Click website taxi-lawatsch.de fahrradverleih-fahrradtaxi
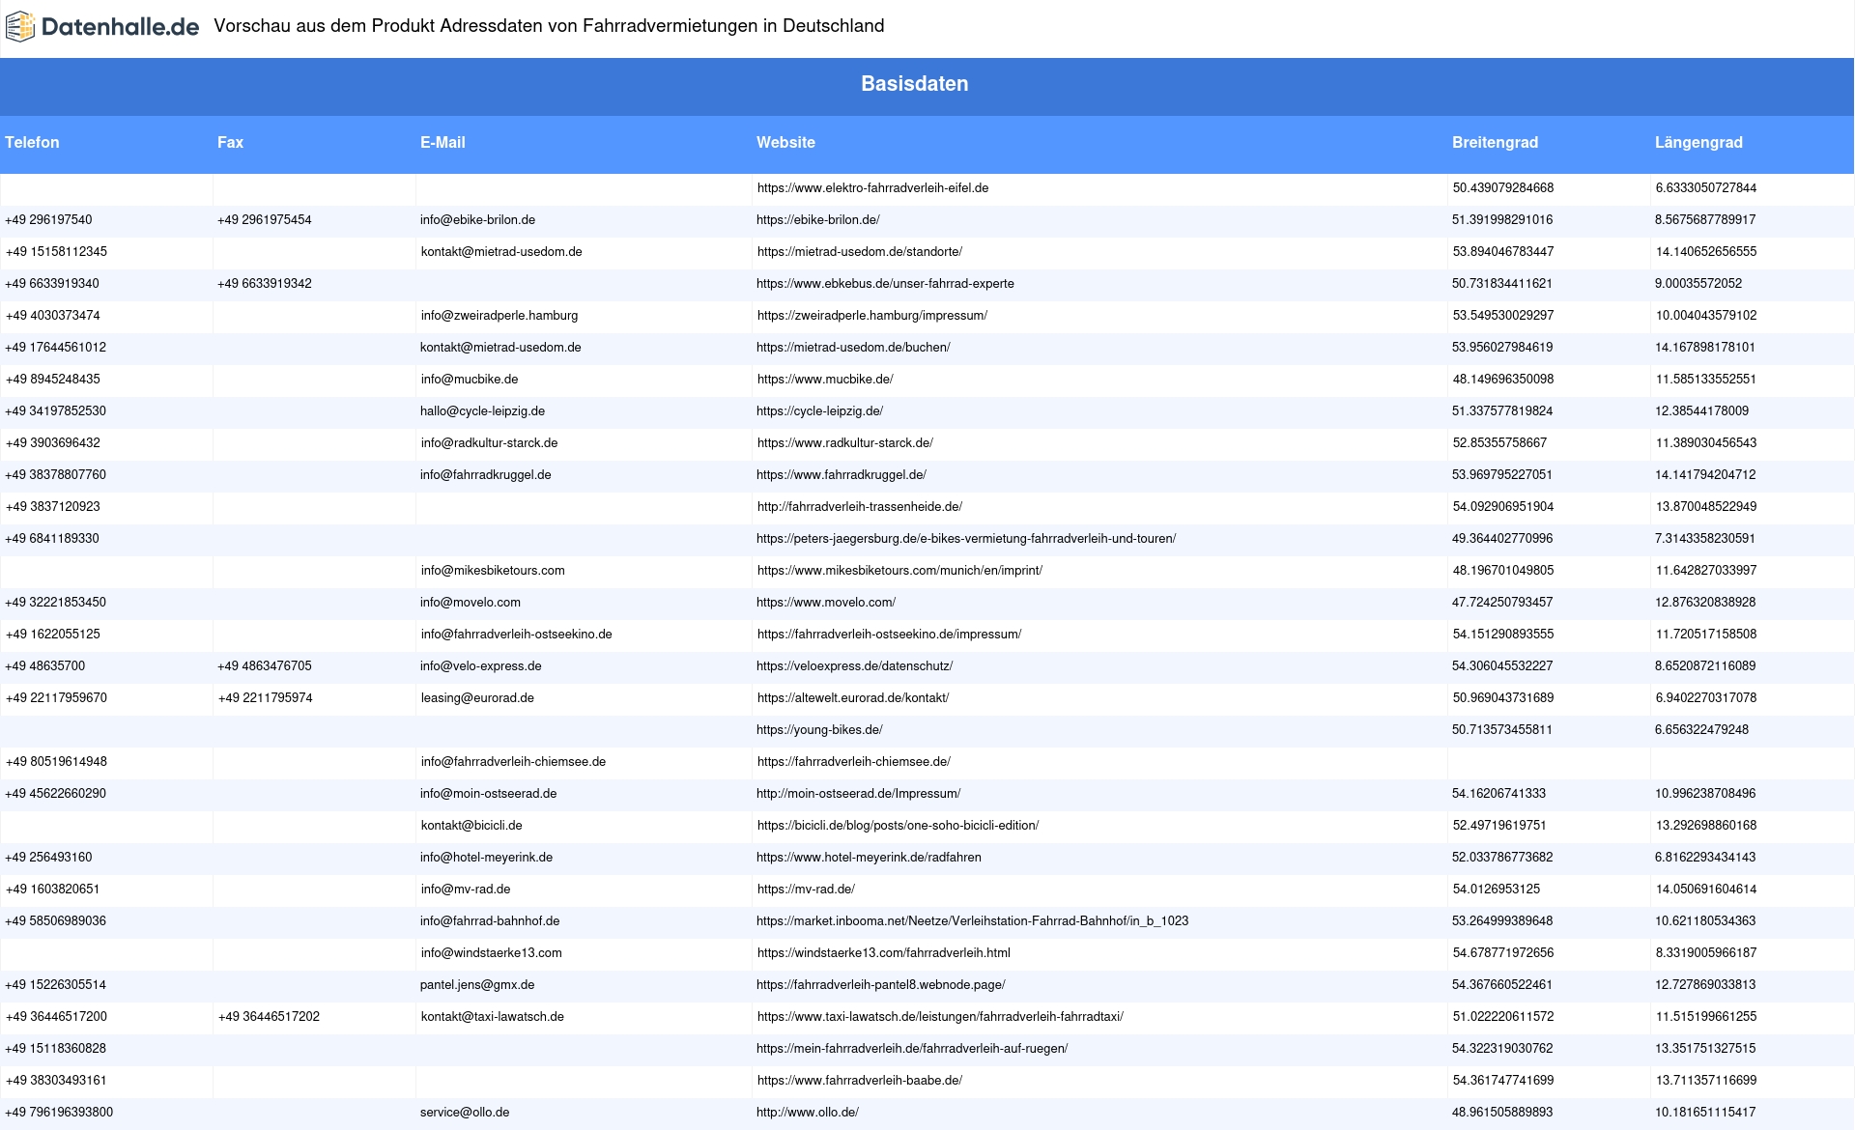1855x1130 pixels. (940, 1017)
